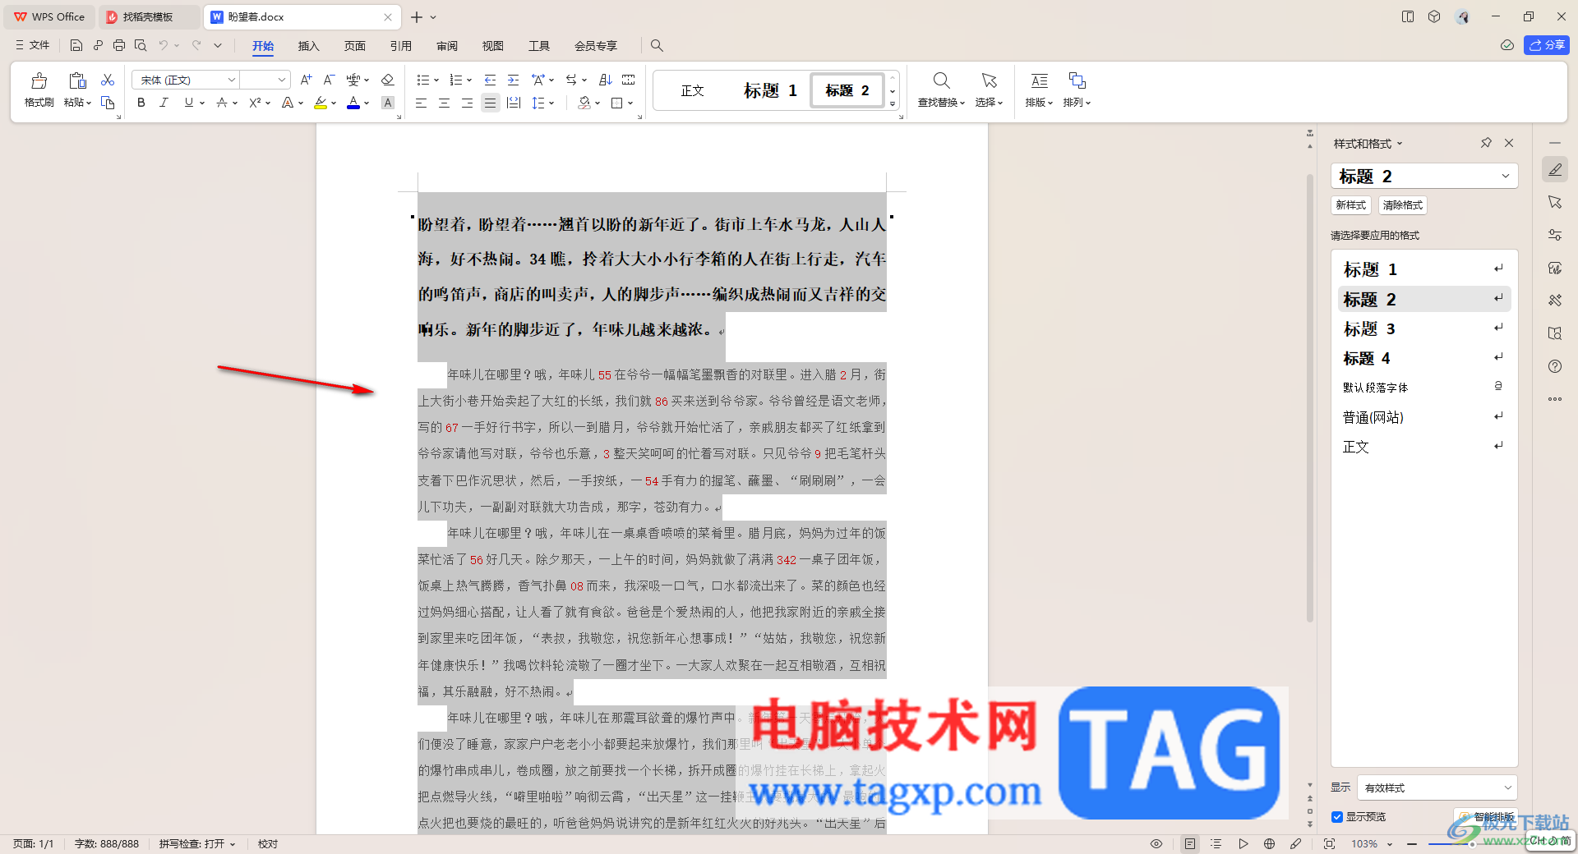This screenshot has width=1578, height=854.
Task: Toggle reading mode play icon in status bar
Action: click(1243, 843)
